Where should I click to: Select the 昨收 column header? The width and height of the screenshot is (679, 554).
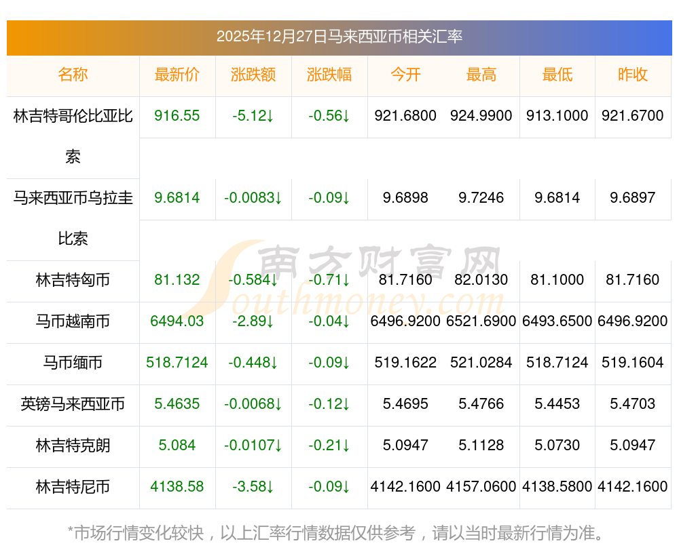coord(633,75)
